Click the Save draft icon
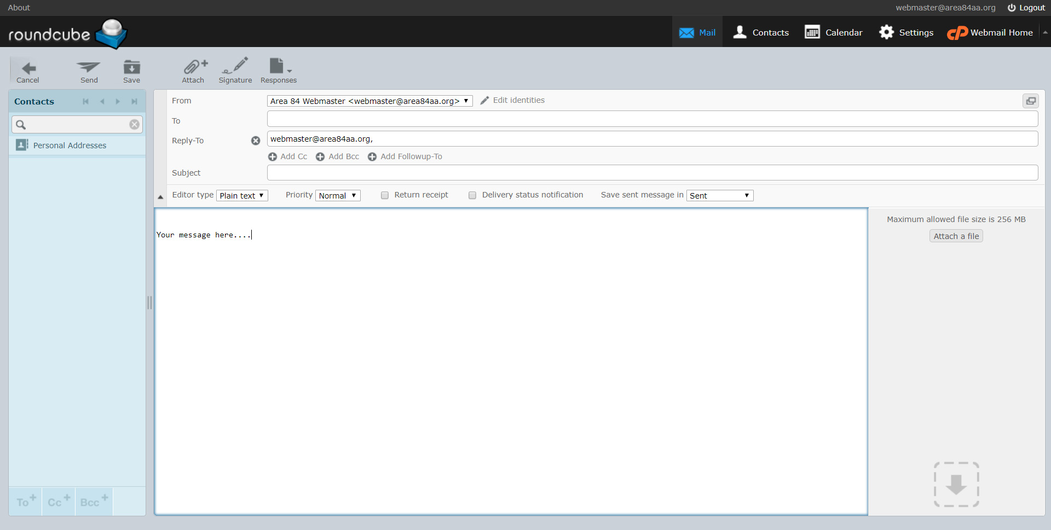The width and height of the screenshot is (1051, 530). coord(131,67)
